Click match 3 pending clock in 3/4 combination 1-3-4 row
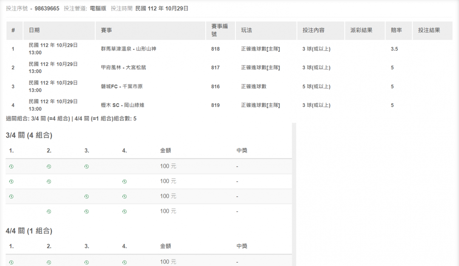459x266 pixels. click(x=87, y=196)
